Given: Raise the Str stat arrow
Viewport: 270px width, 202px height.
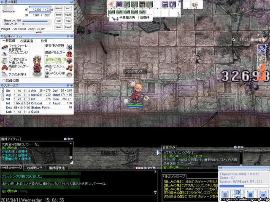Looking at the screenshot, I should 25,91.
